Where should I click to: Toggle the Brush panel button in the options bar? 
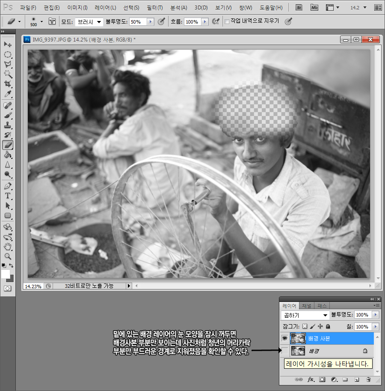(x=52, y=21)
